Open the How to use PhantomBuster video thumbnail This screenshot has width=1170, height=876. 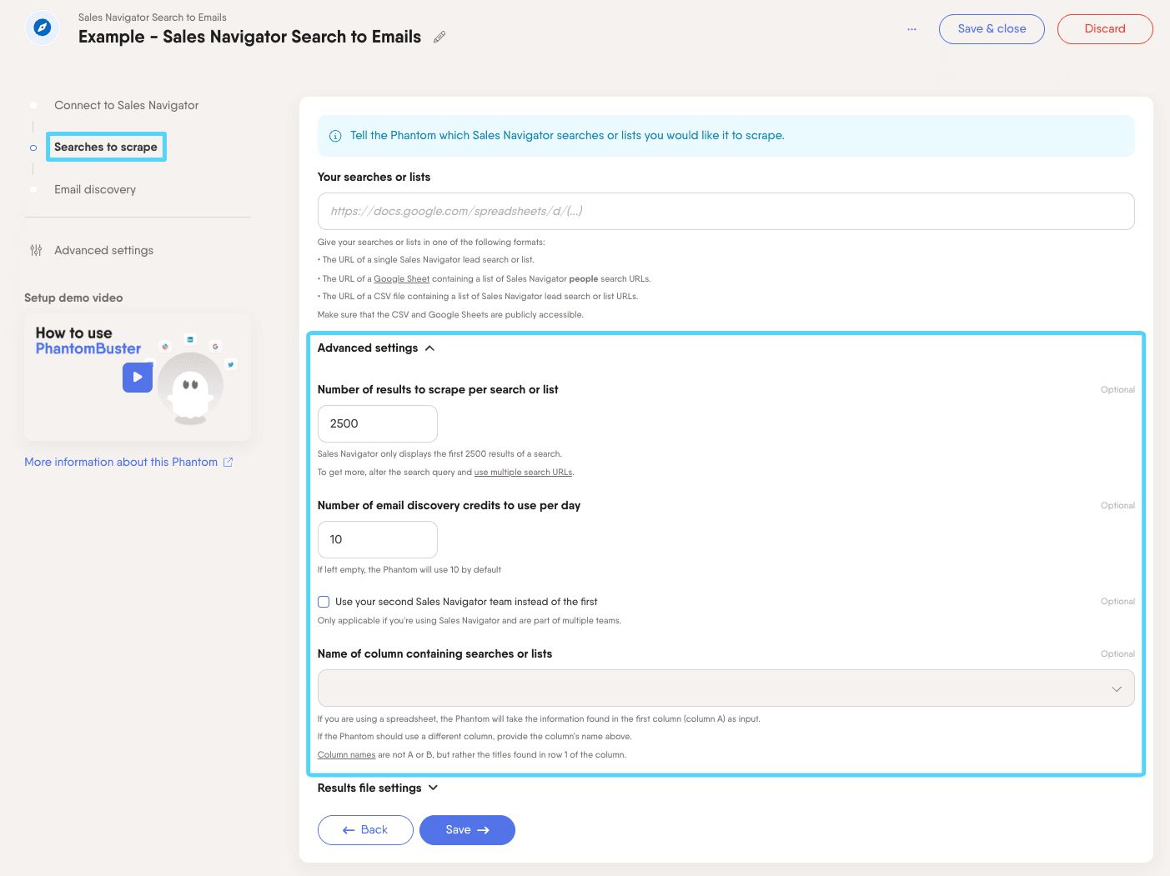138,377
